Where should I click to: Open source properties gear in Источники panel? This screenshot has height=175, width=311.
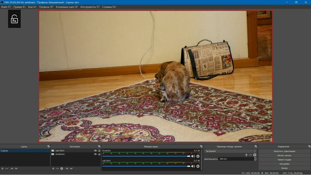[x=62, y=169]
